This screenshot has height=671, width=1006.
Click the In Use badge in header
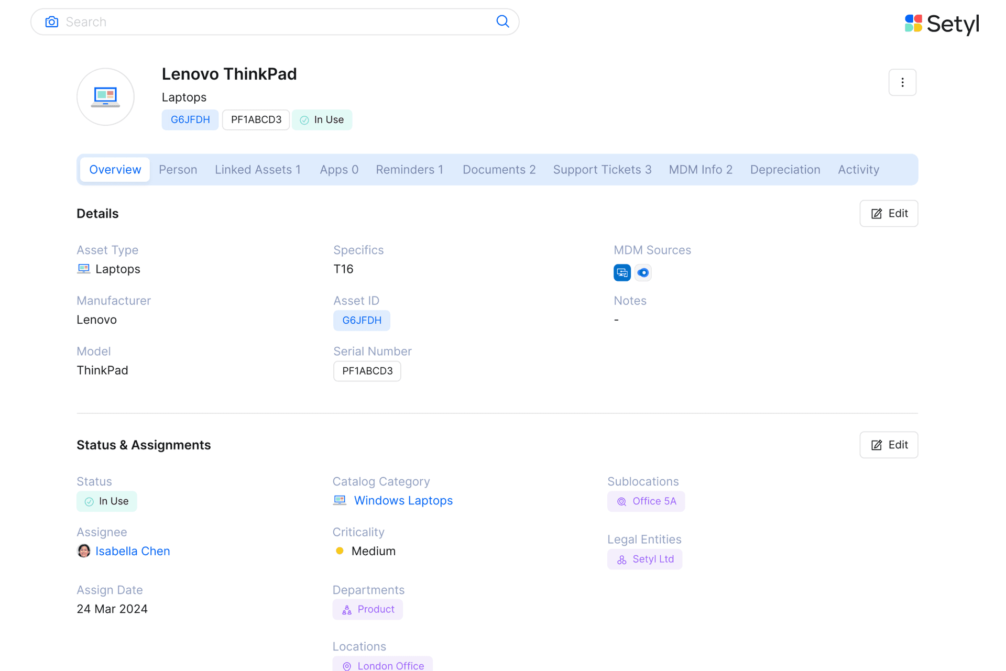322,120
